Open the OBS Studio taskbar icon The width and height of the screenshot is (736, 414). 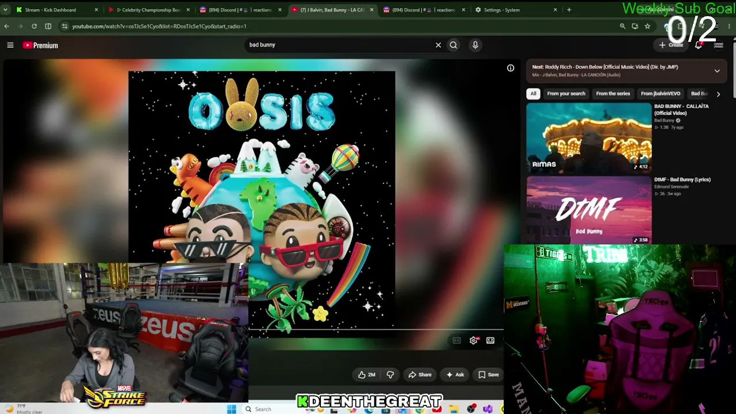(x=471, y=409)
